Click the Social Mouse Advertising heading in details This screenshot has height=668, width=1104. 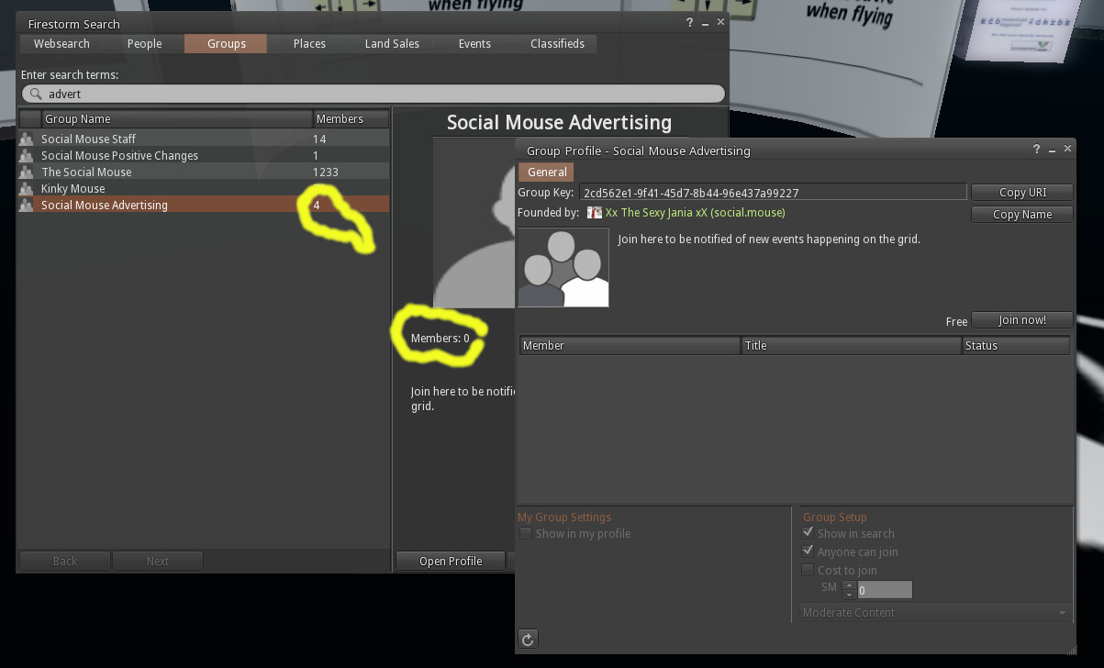pos(559,122)
